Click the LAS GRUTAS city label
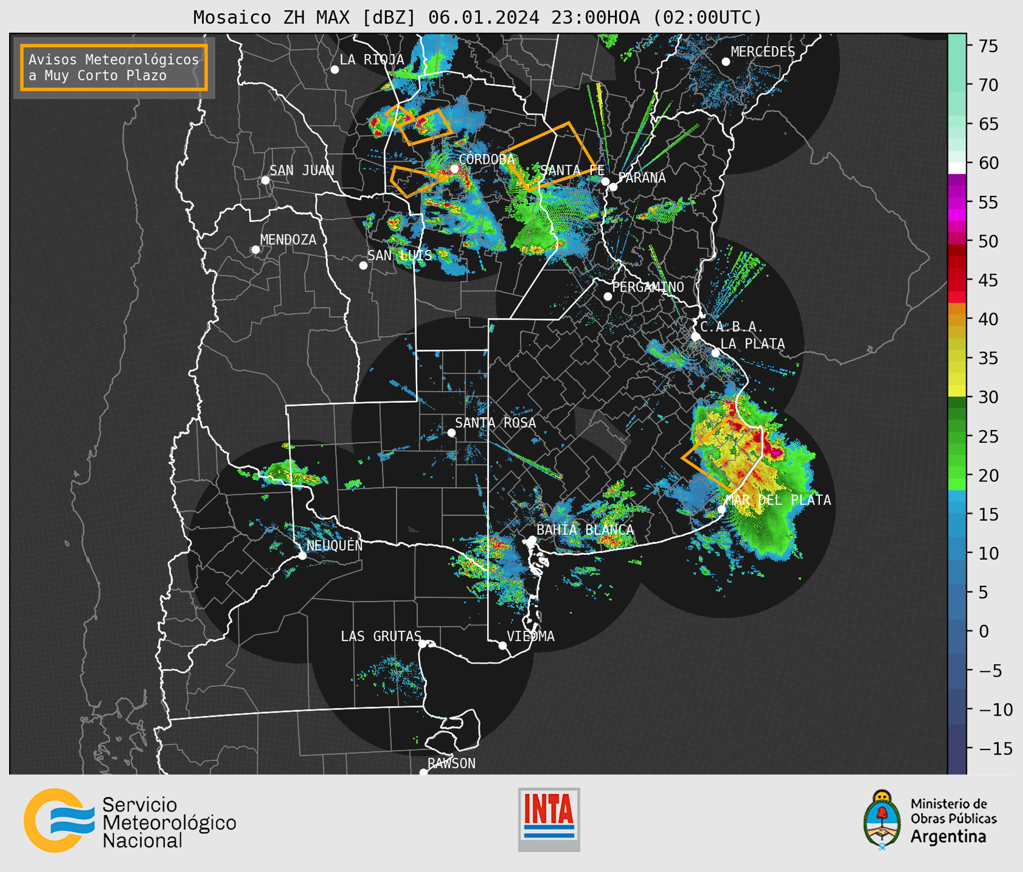This screenshot has height=872, width=1023. click(381, 636)
